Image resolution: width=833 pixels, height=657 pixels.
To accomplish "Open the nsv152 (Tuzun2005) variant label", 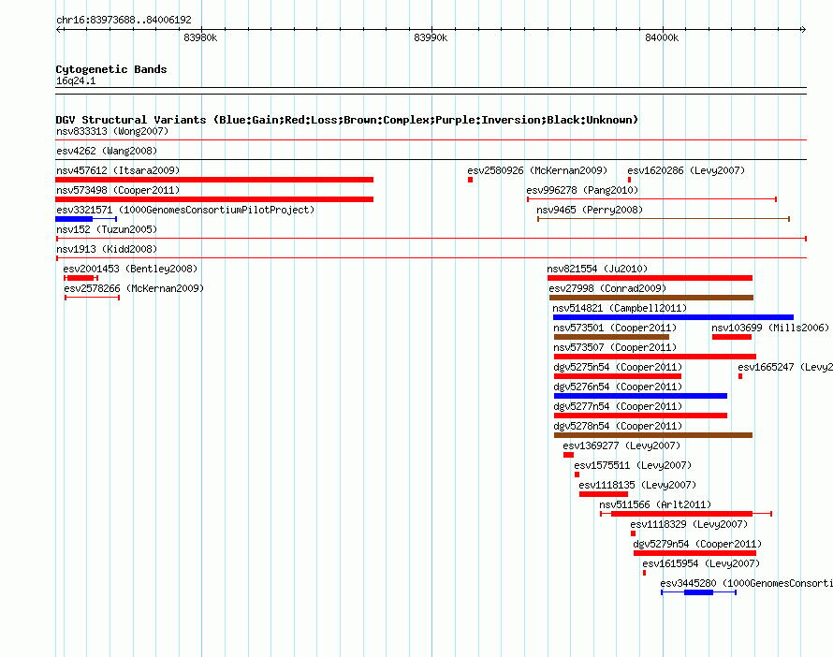I will [107, 229].
